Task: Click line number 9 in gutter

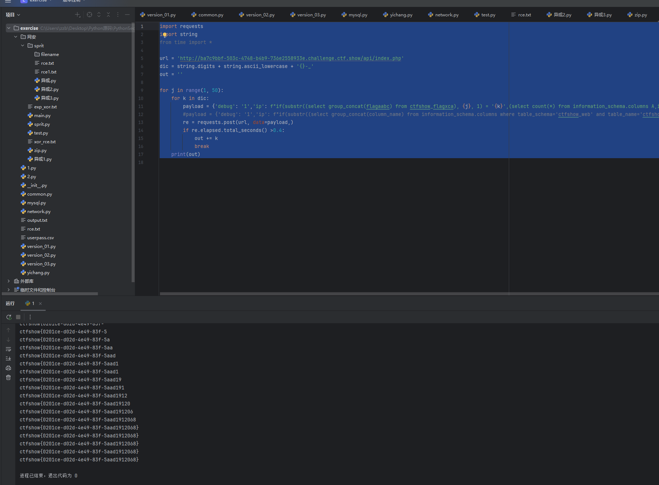Action: pos(142,91)
